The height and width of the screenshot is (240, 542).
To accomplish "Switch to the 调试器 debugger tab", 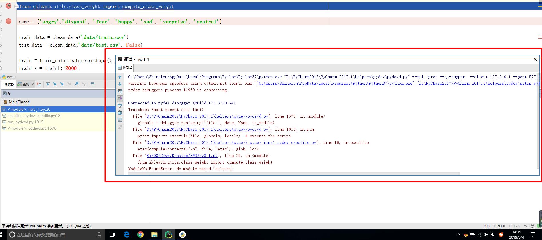I will tap(9, 84).
